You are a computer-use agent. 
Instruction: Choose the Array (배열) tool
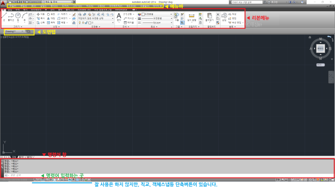click(x=61, y=23)
